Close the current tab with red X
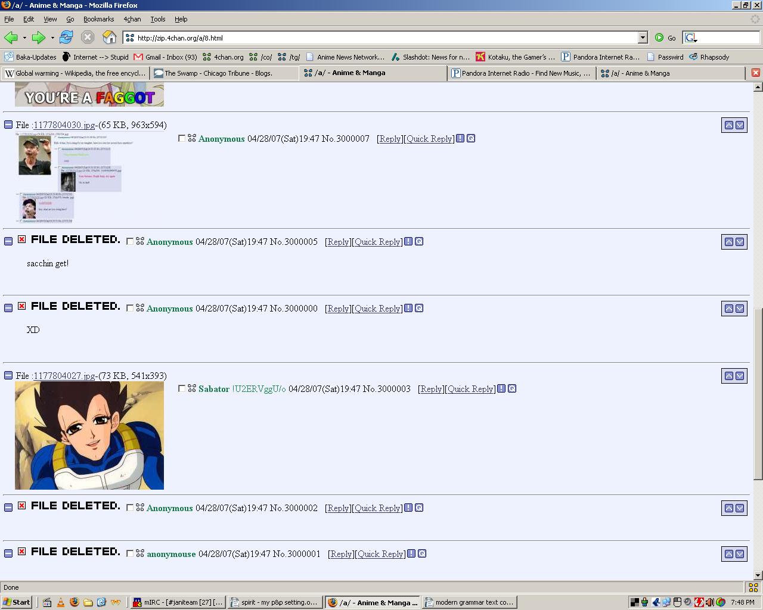This screenshot has width=763, height=610. coord(755,73)
